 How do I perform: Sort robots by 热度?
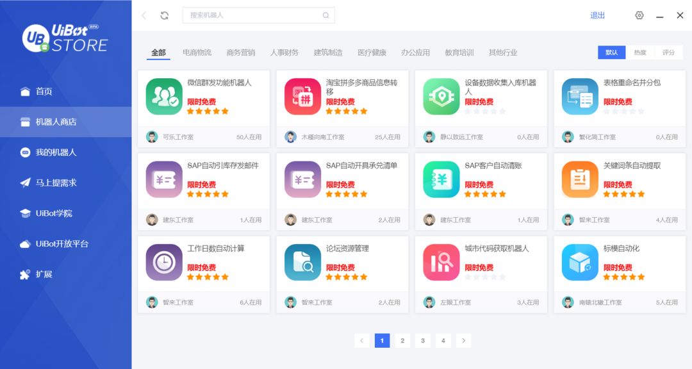[640, 53]
